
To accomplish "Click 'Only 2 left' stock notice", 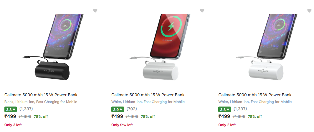I will [227, 125].
